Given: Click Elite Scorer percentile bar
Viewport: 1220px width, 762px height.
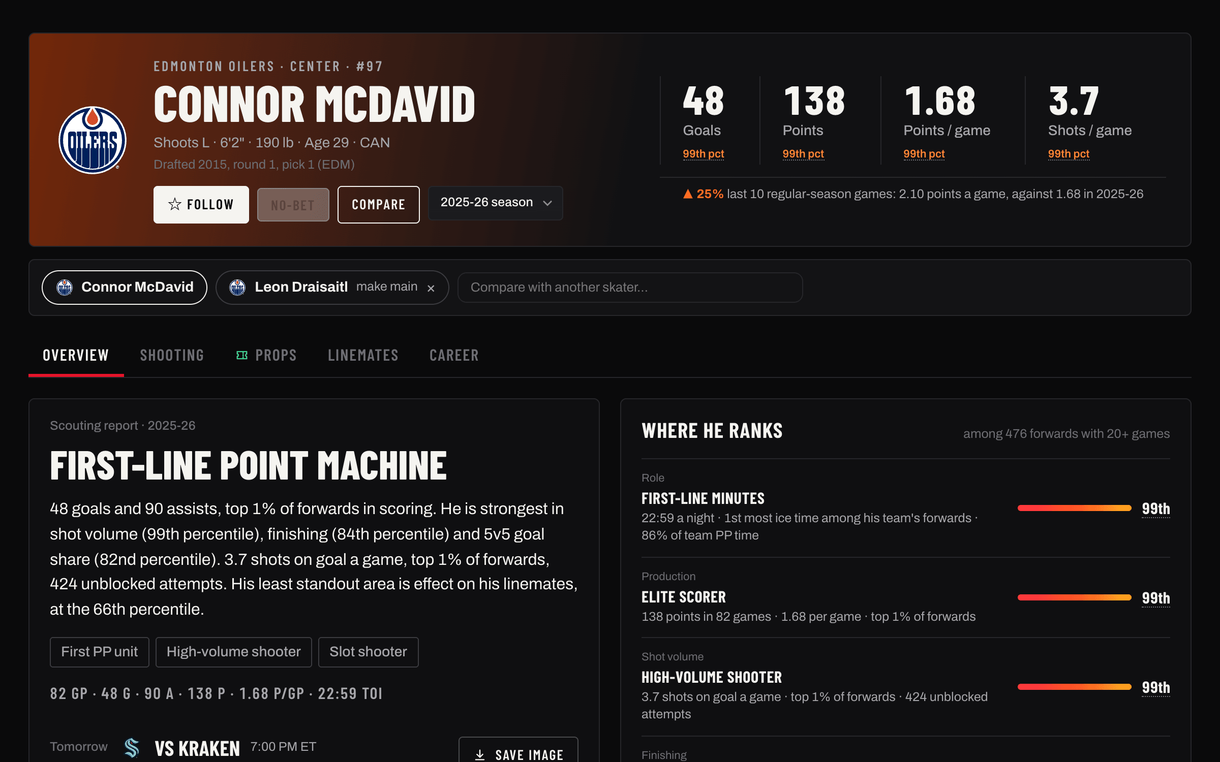Looking at the screenshot, I should click(1074, 597).
